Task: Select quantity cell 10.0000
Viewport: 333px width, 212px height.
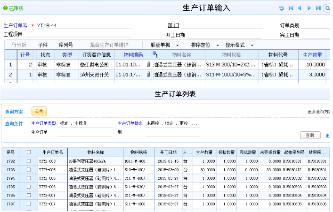Action: pyautogui.click(x=312, y=65)
